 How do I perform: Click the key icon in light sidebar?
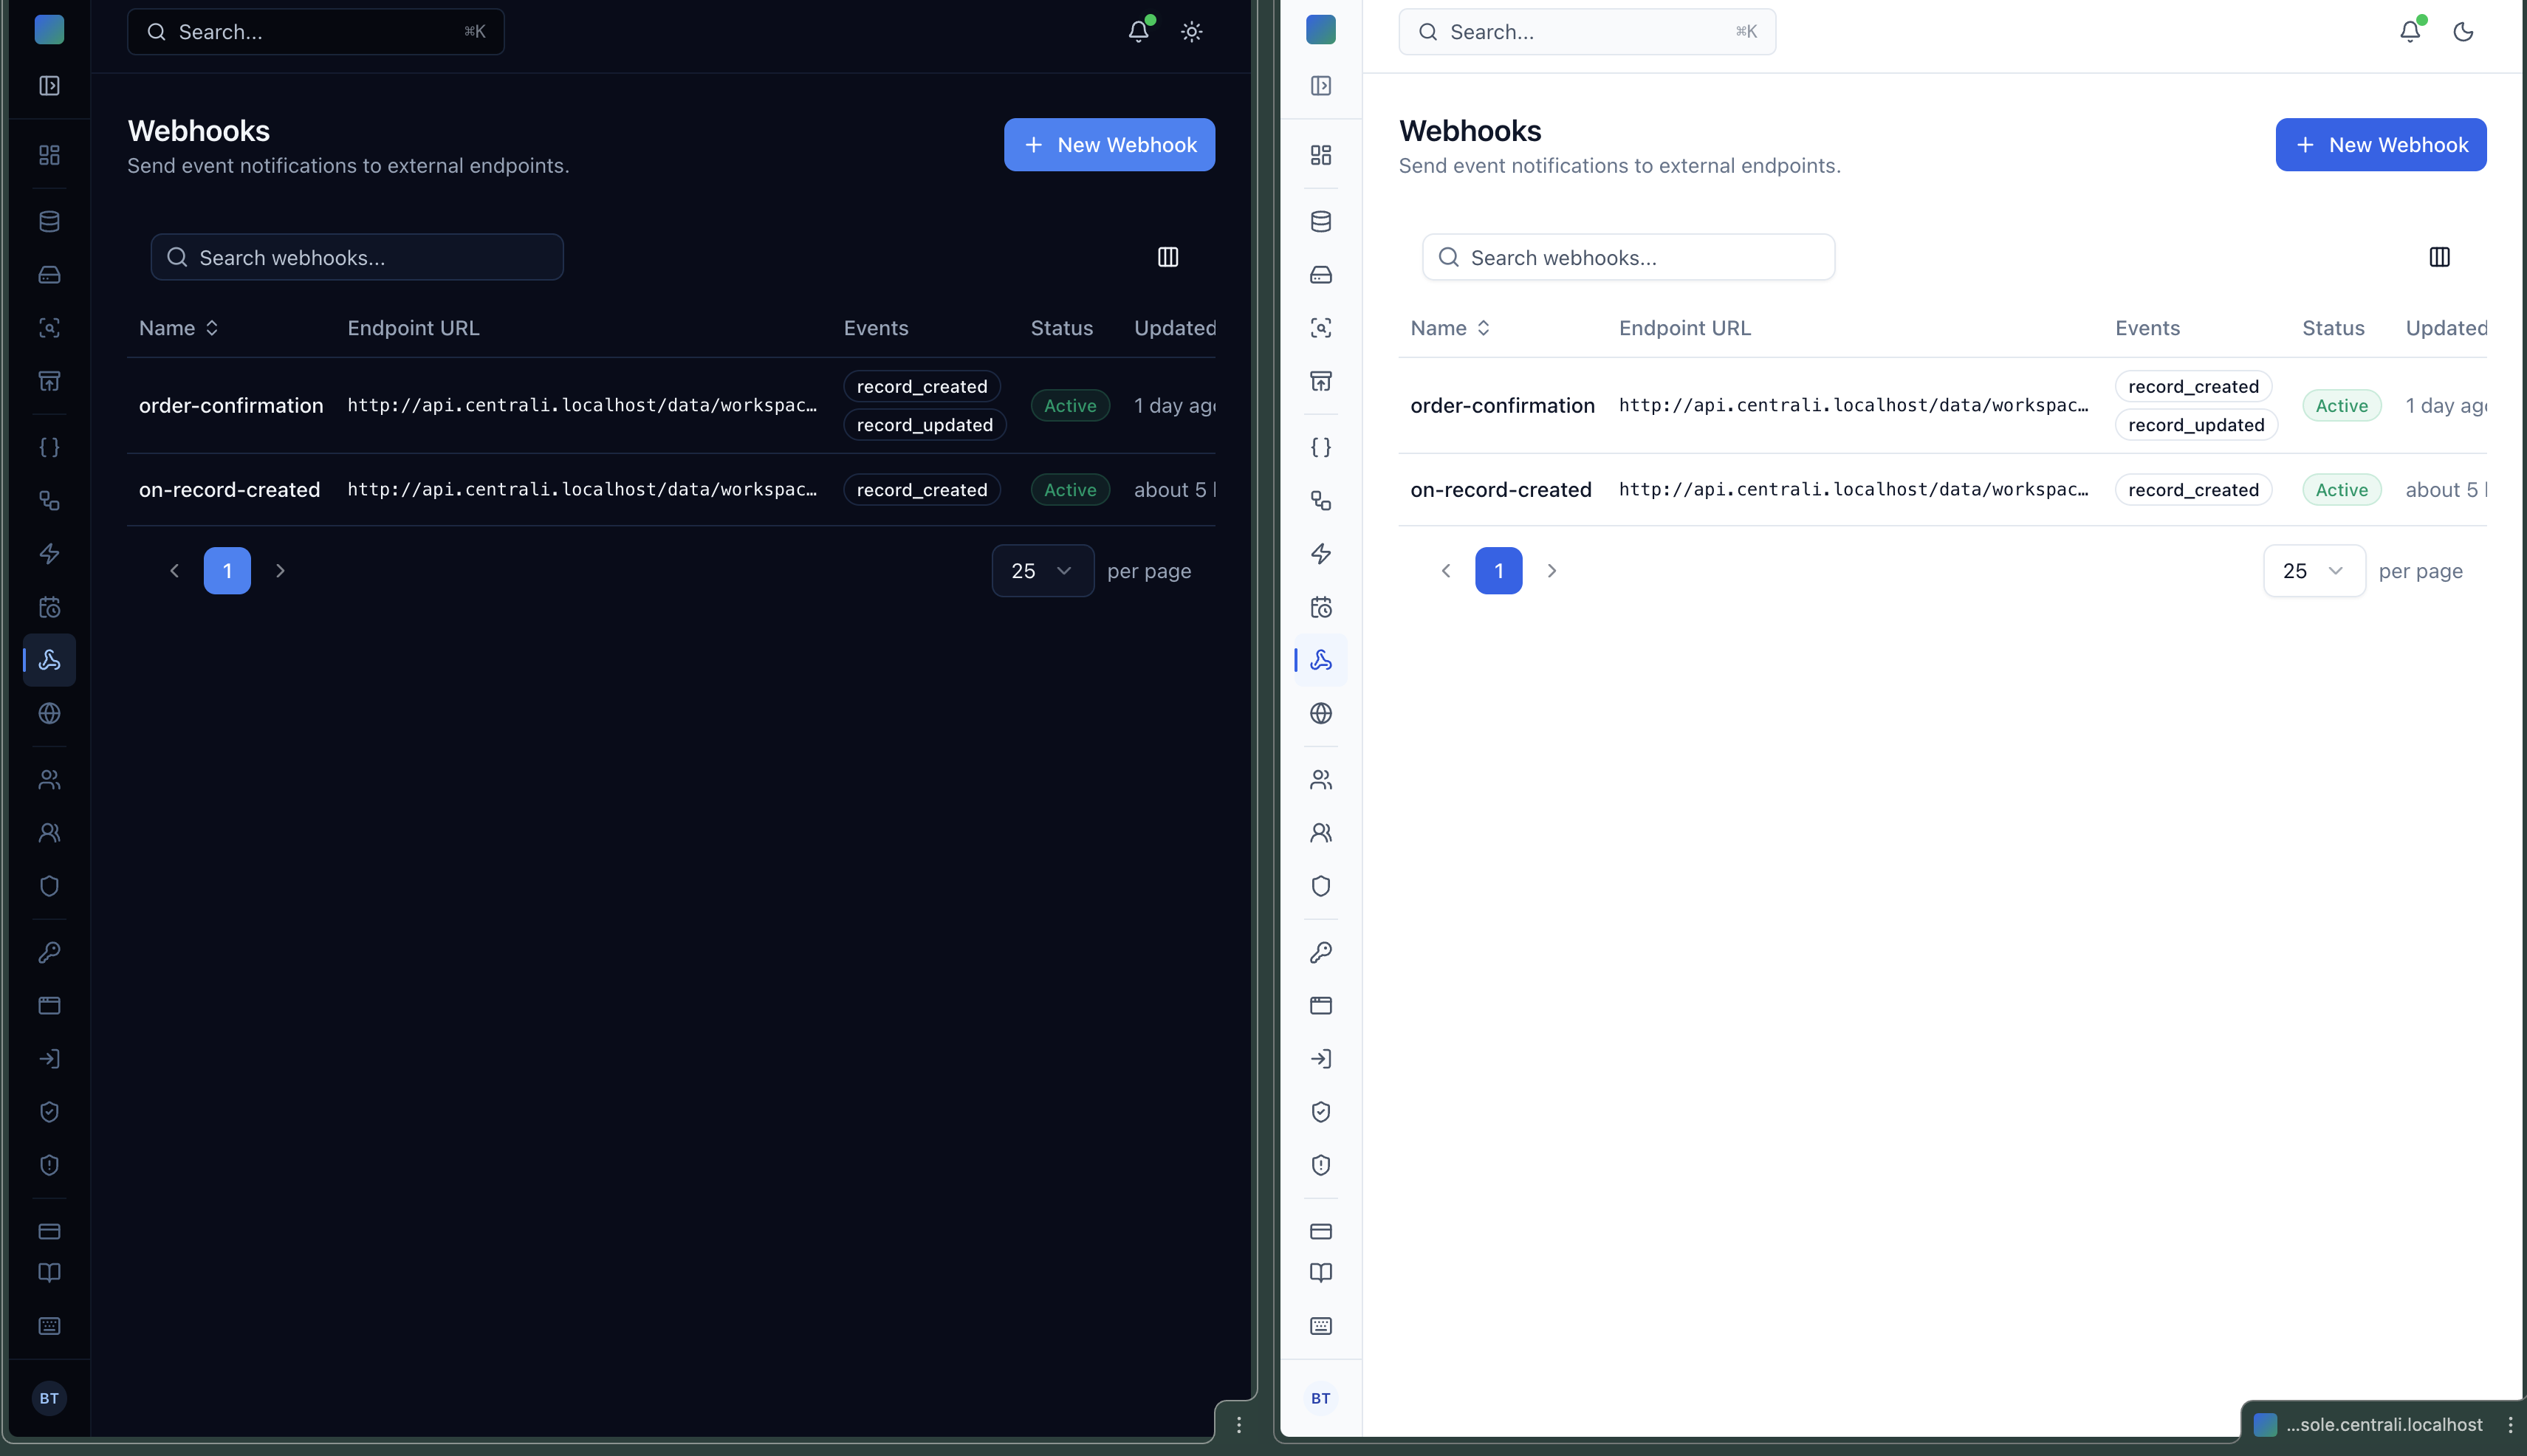1321,952
